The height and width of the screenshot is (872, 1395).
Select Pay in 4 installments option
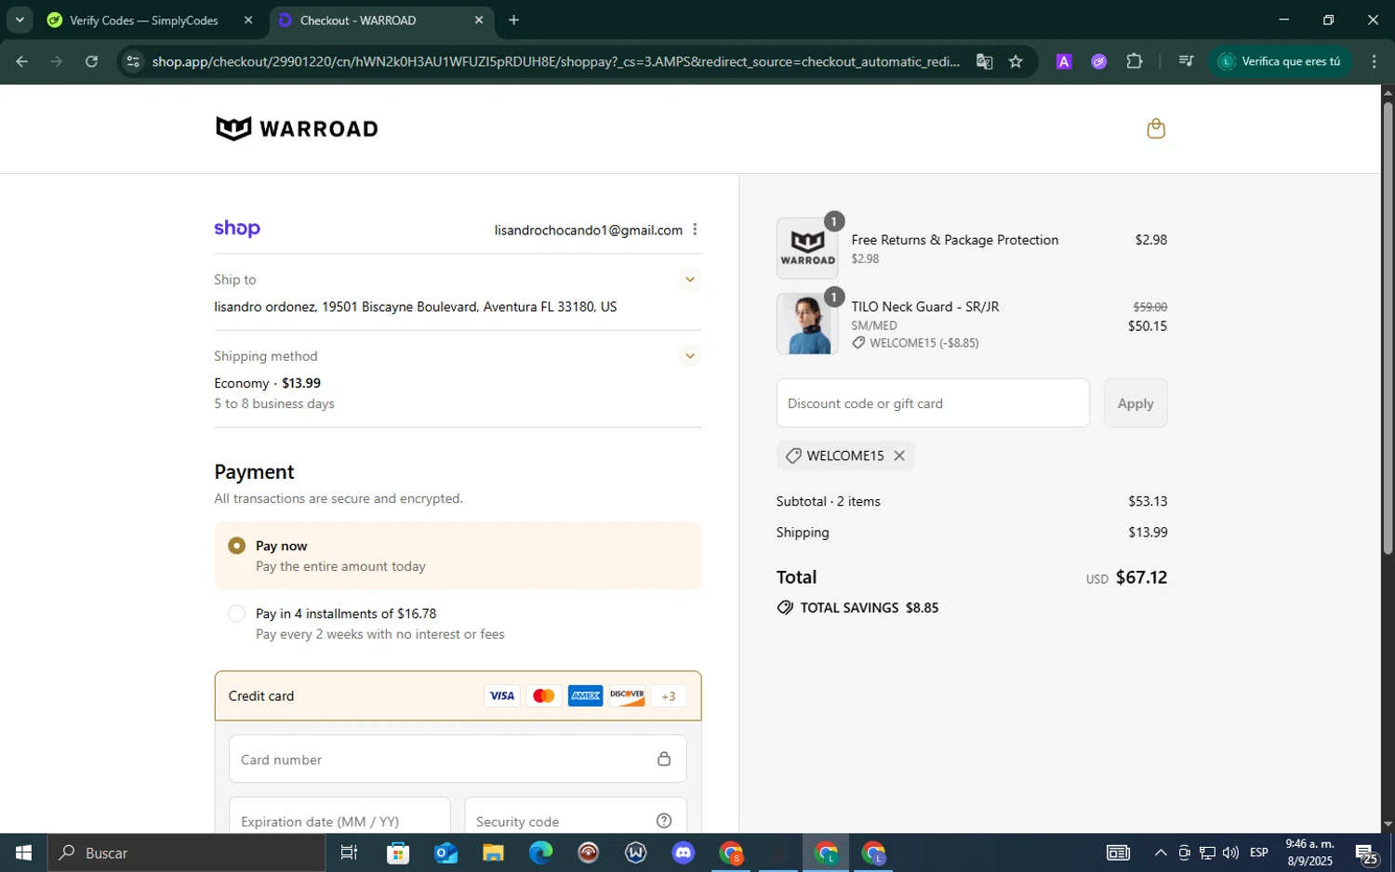(x=236, y=614)
